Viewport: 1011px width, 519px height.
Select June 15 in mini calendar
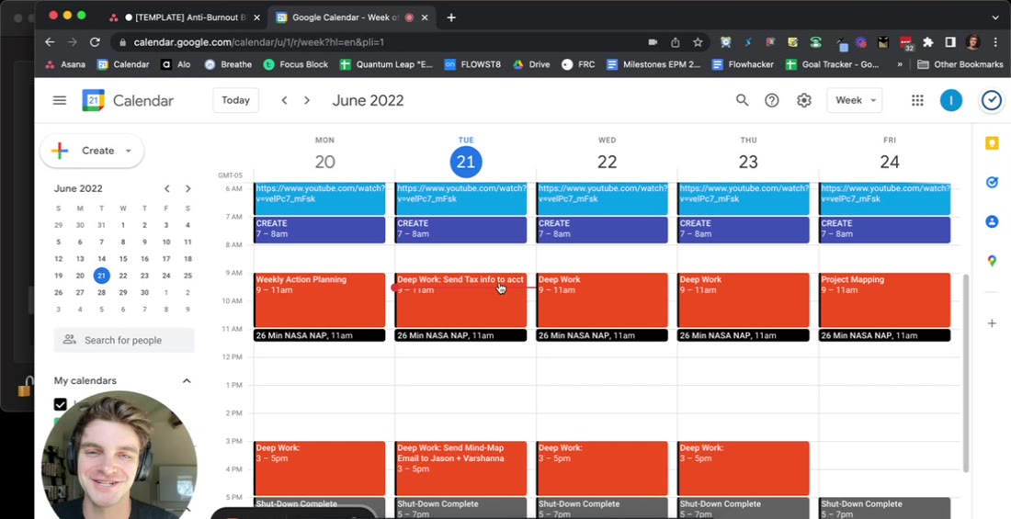click(x=122, y=259)
